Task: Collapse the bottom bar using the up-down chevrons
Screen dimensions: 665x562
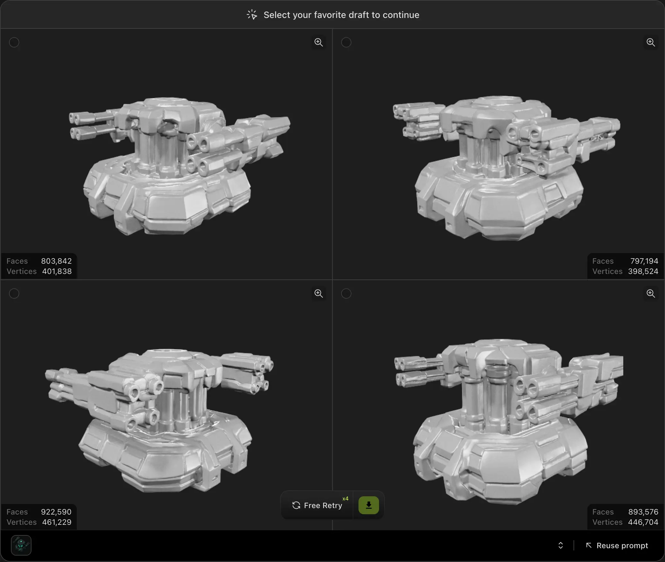Action: [x=561, y=545]
